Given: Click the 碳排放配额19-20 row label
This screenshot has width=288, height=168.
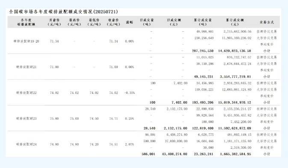Looking at the screenshot, I should 26,41.
